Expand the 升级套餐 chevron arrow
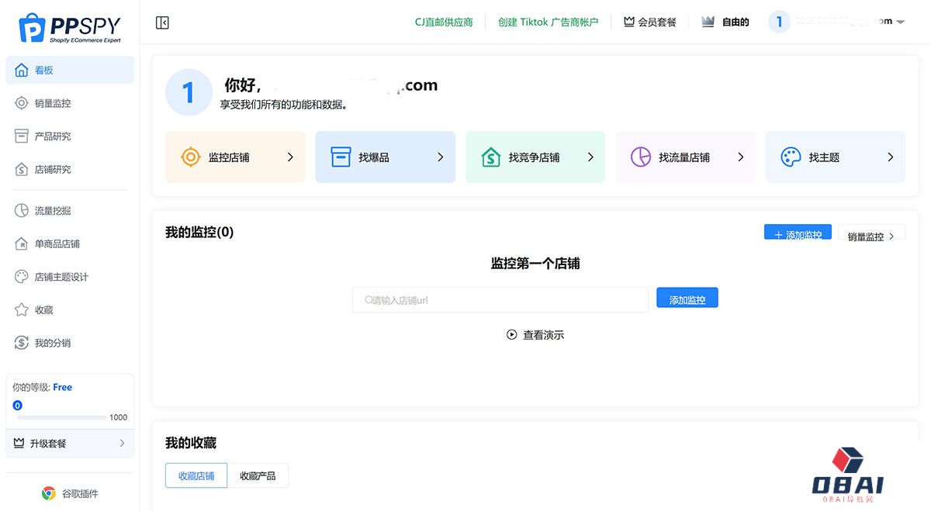 click(x=122, y=444)
